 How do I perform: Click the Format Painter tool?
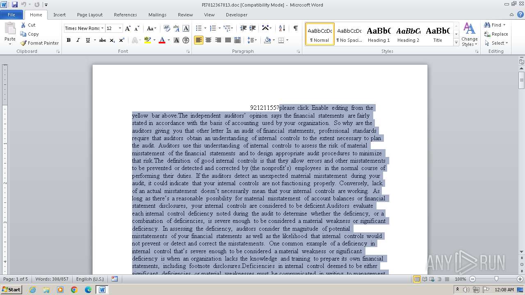[40, 43]
